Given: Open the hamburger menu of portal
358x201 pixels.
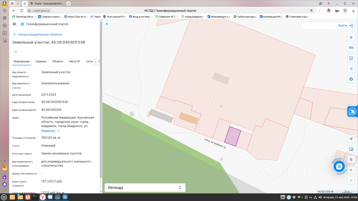Looking at the screenshot, I should tap(15, 24).
